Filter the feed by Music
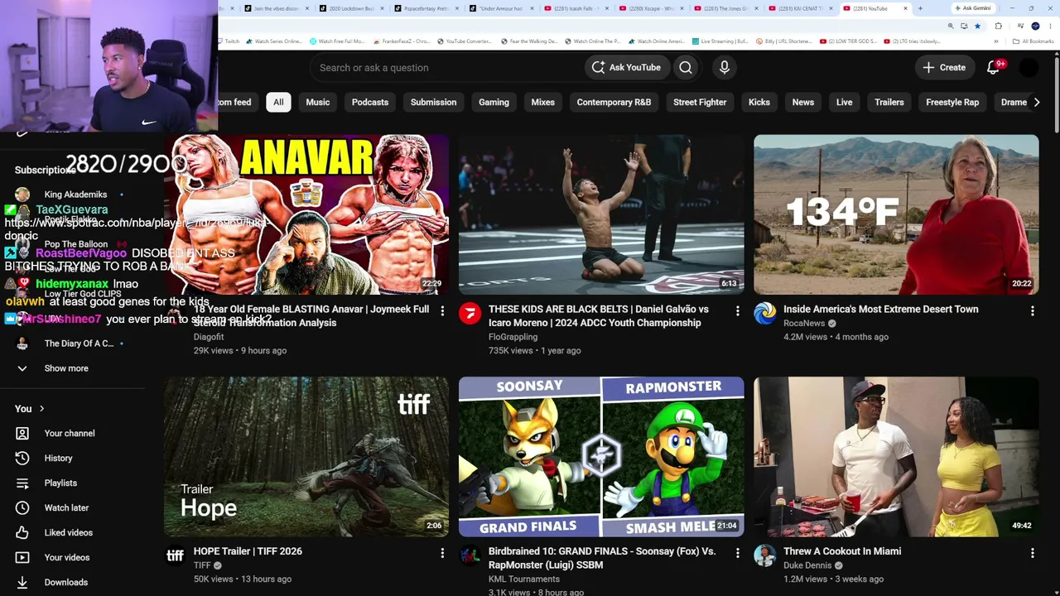Viewport: 1060px width, 596px height. coord(318,102)
